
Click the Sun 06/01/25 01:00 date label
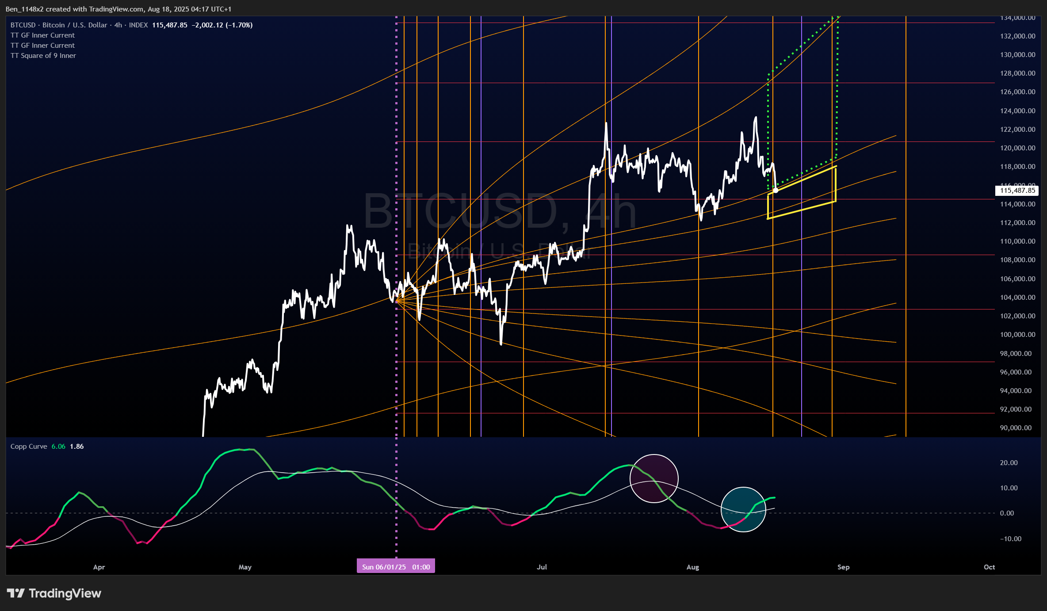(396, 567)
